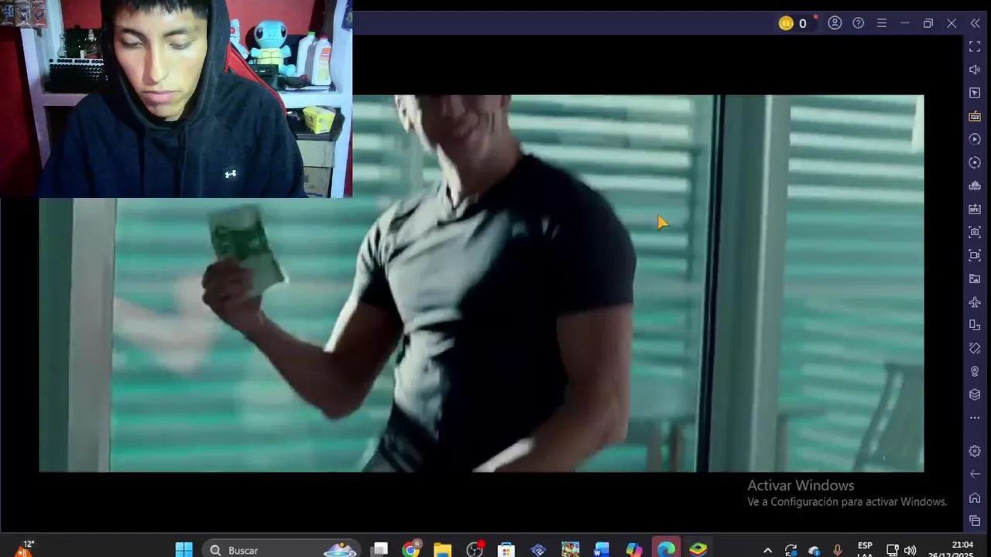Open BlueStacks settings gear
This screenshot has height=557, width=991.
pyautogui.click(x=975, y=451)
